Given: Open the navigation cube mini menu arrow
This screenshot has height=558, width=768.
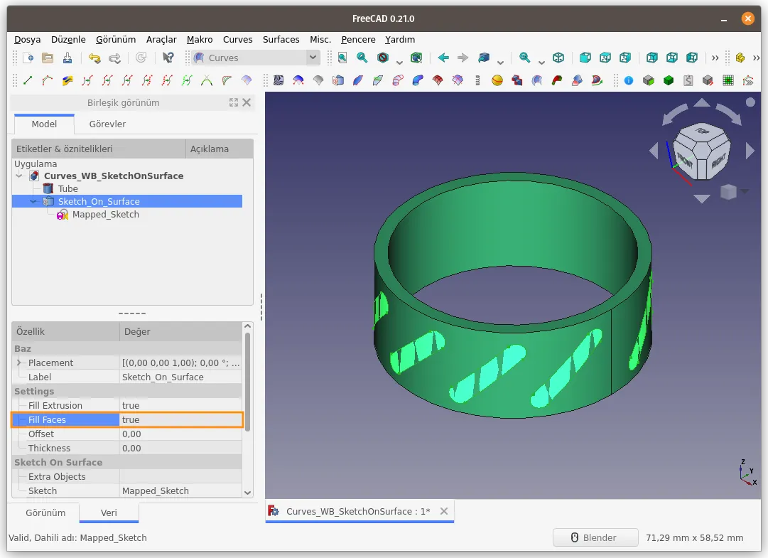Looking at the screenshot, I should [745, 191].
